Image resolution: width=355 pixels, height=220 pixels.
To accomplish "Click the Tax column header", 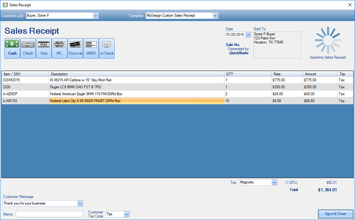I will 345,74.
